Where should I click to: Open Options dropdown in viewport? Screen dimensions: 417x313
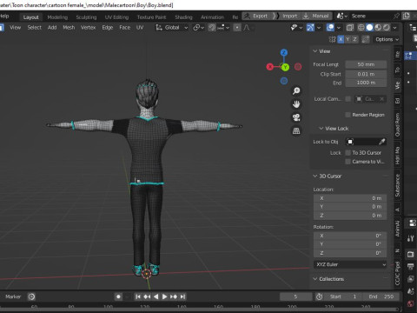pyautogui.click(x=387, y=39)
